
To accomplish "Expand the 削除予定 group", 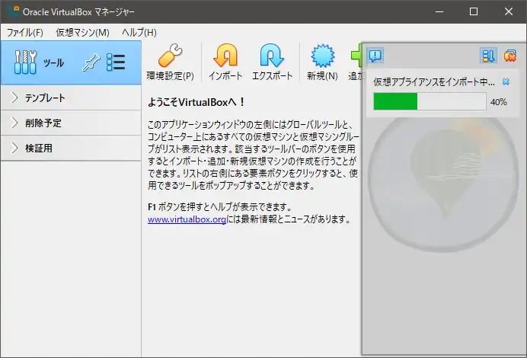I will click(14, 123).
